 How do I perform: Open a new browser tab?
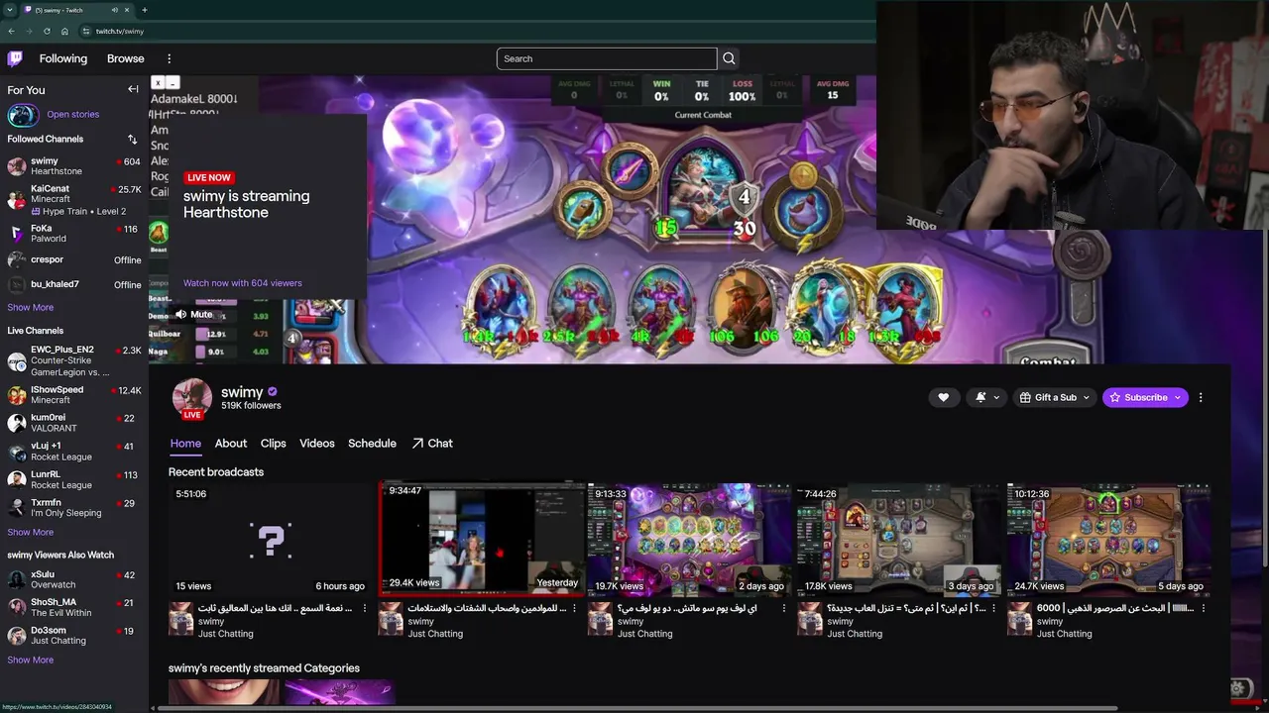145,10
